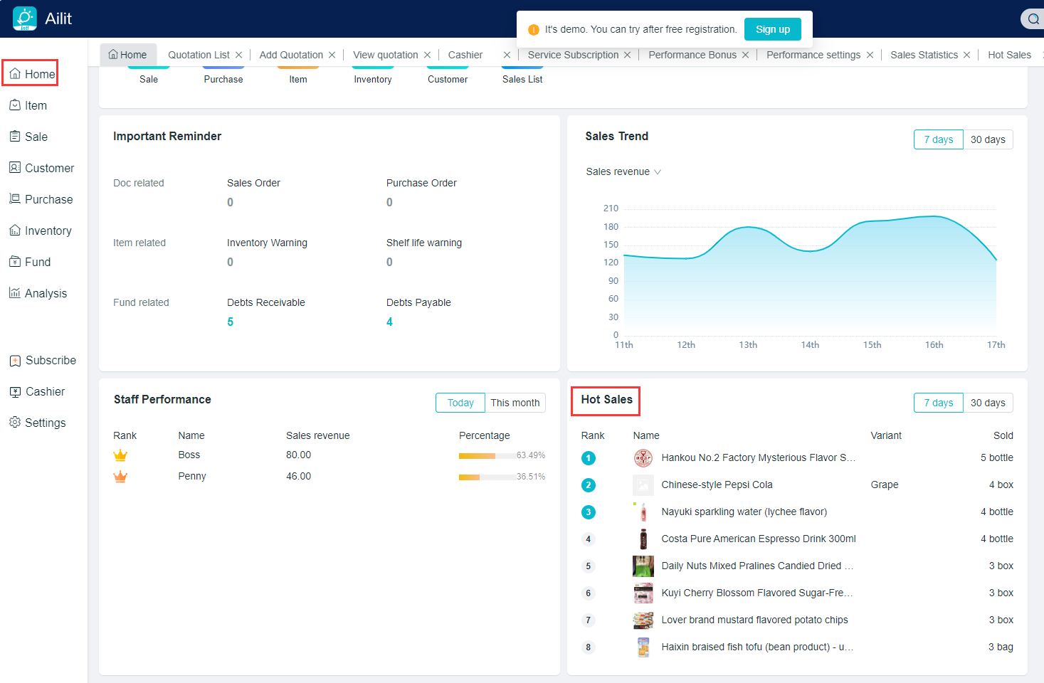
Task: Close the Performance Bonus tab
Action: coord(745,55)
